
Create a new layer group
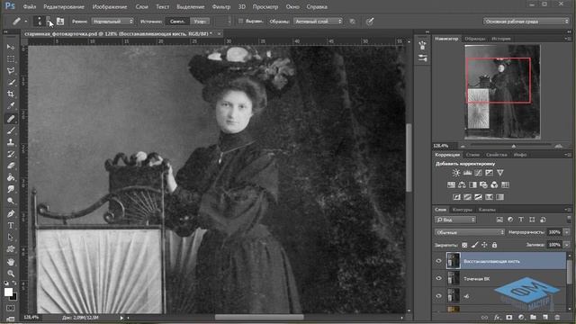(x=533, y=317)
